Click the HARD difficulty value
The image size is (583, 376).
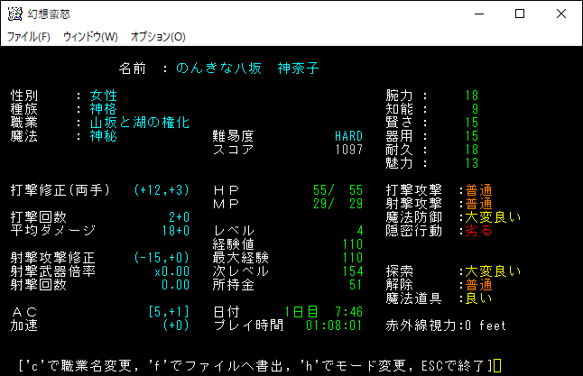(x=348, y=136)
